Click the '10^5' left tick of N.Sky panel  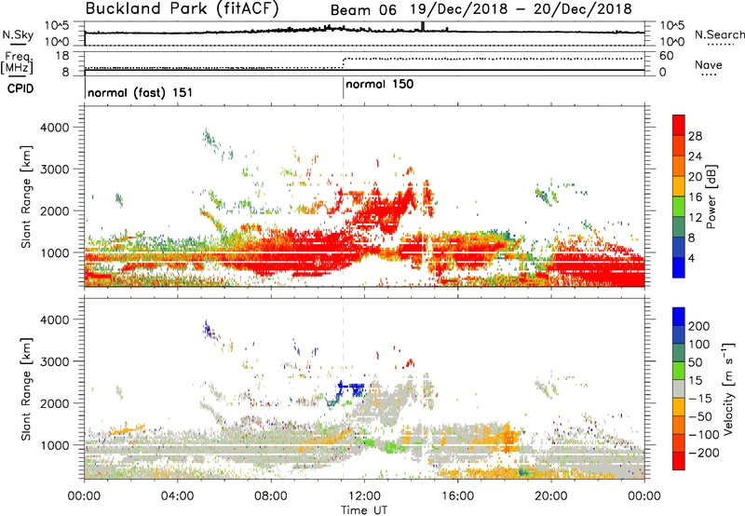click(57, 26)
